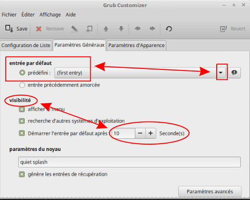
Task: Toggle afficher le menu checkbox
Action: 22,110
